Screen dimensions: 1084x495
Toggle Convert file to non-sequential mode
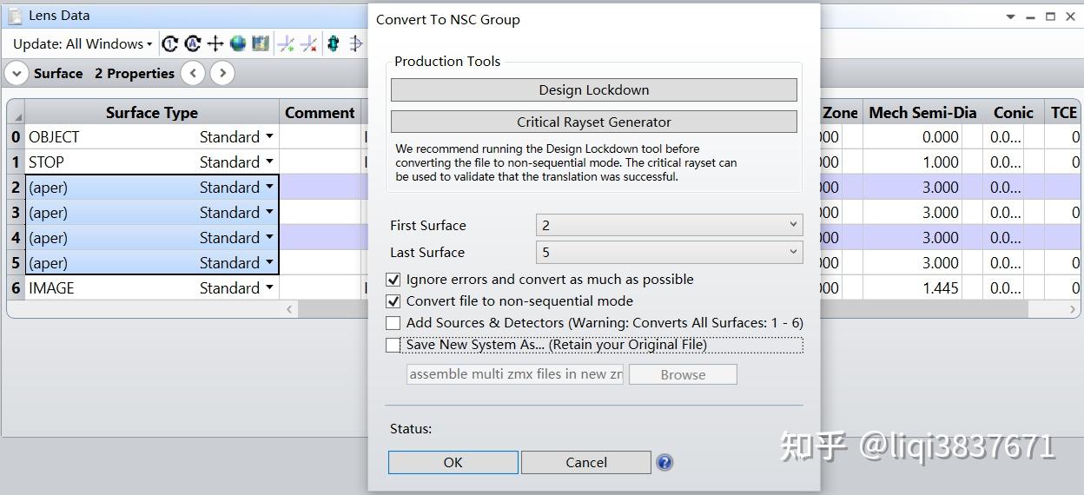[x=393, y=301]
